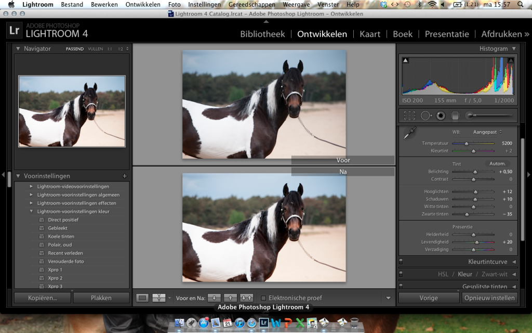Go to the Boek module
Viewport: 532px width, 333px height.
(403, 34)
